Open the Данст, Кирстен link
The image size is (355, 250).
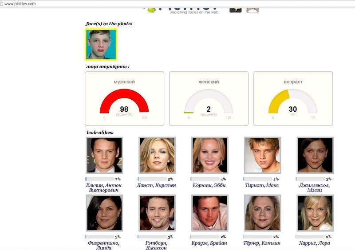click(x=157, y=185)
